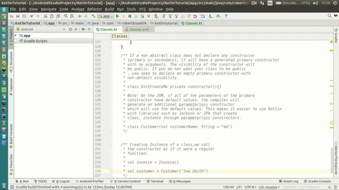
Task: Open the Logcat tool window
Action: pos(61,182)
